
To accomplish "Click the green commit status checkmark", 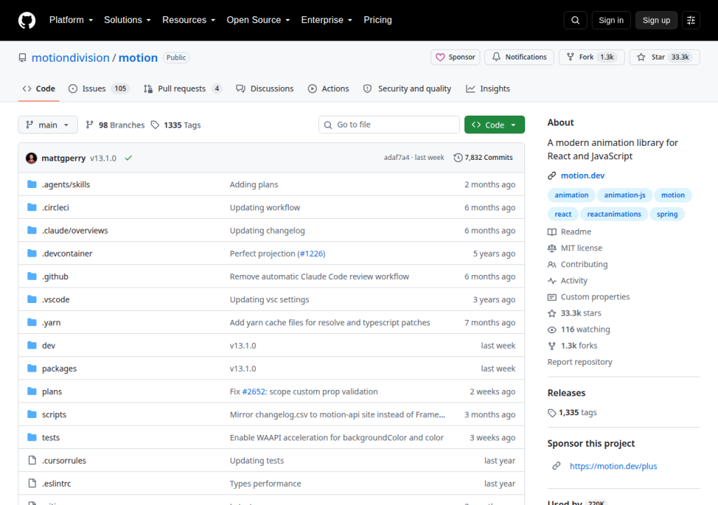I will 128,158.
